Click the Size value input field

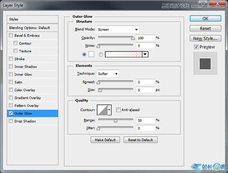(145, 90)
